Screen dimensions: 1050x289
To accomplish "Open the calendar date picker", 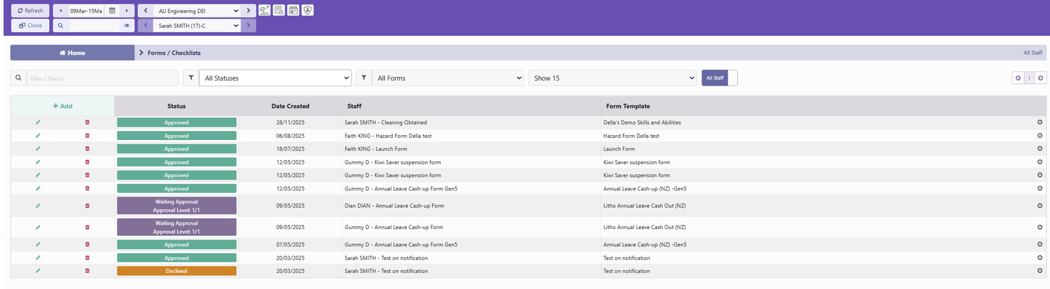I will (x=112, y=10).
